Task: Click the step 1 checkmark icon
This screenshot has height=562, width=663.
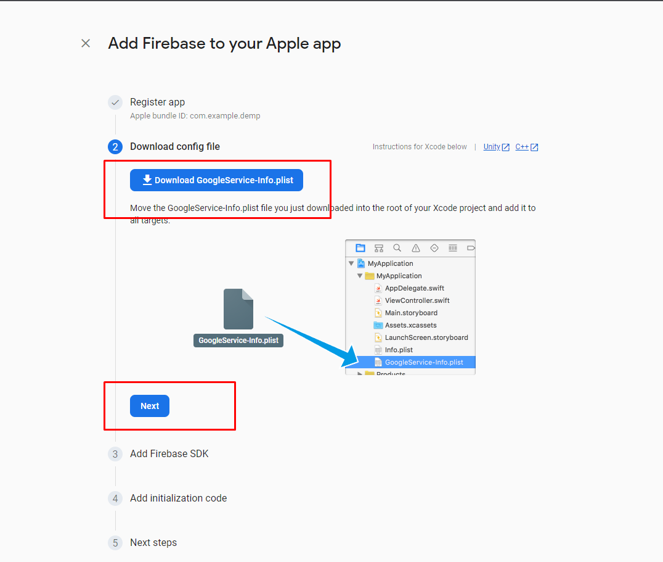Action: [115, 102]
